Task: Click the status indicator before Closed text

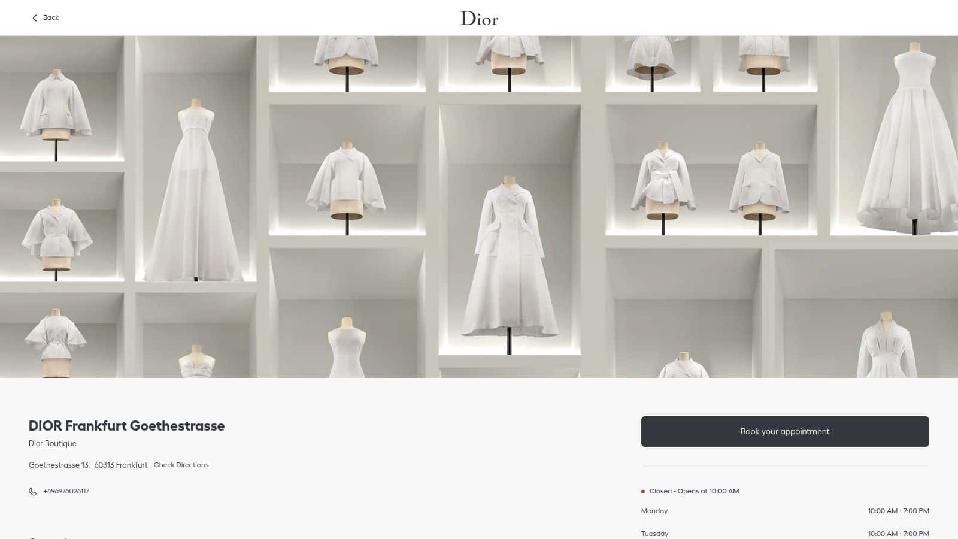Action: 644,490
